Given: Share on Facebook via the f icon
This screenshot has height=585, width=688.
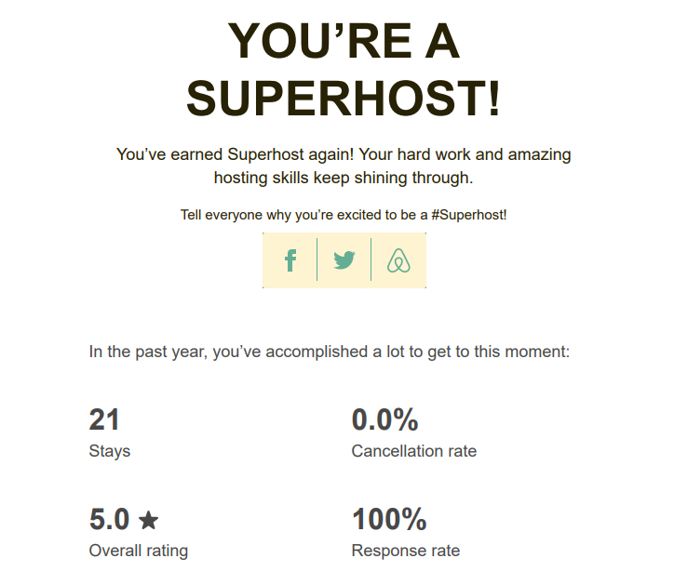Looking at the screenshot, I should pos(290,260).
